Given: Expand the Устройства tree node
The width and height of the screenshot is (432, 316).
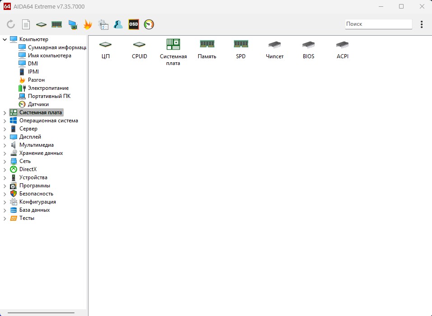Looking at the screenshot, I should click(5, 178).
